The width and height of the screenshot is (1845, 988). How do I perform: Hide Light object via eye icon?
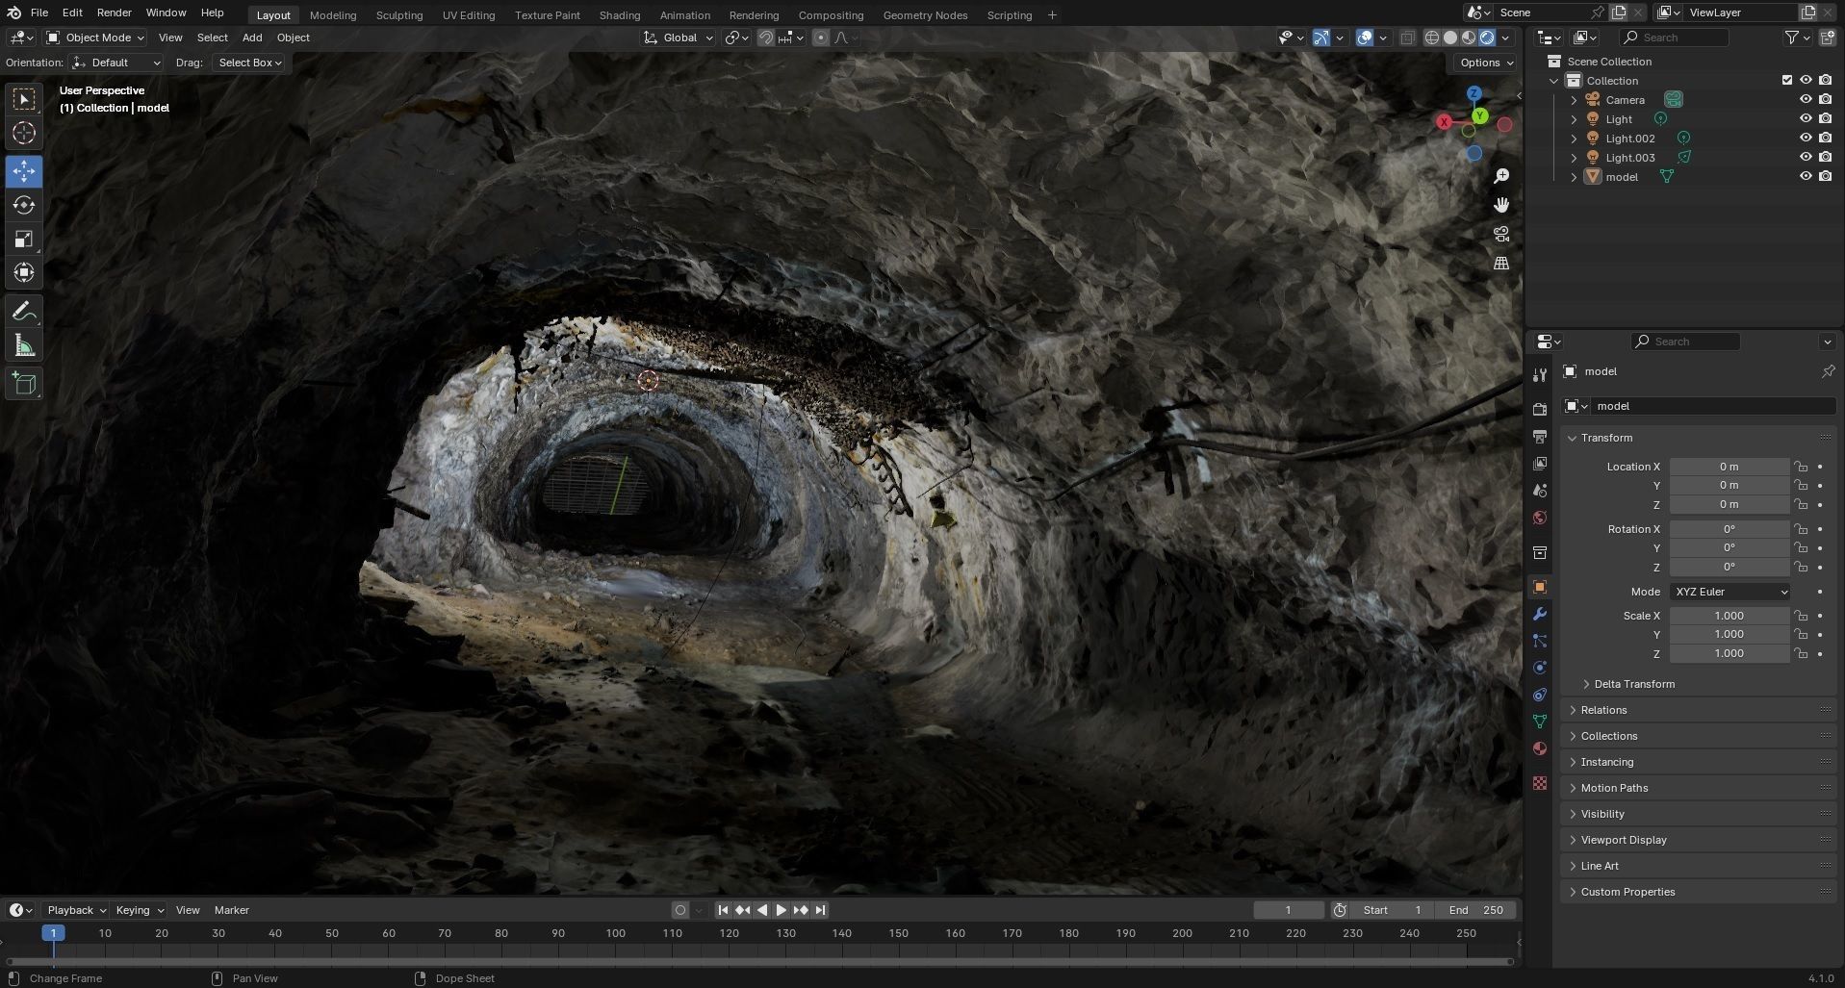(x=1806, y=118)
